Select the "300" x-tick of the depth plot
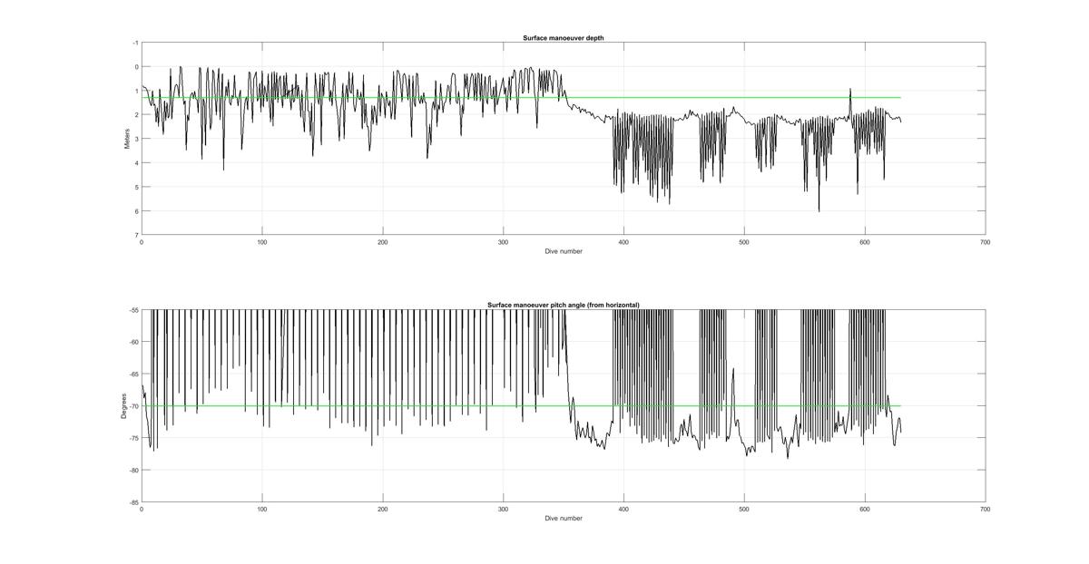1089x564 pixels. point(503,242)
